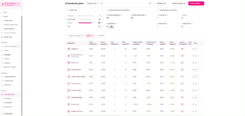The width and height of the screenshot is (245, 116).
Task: Collapse the Despesas sidebar section
Action: tap(19, 73)
